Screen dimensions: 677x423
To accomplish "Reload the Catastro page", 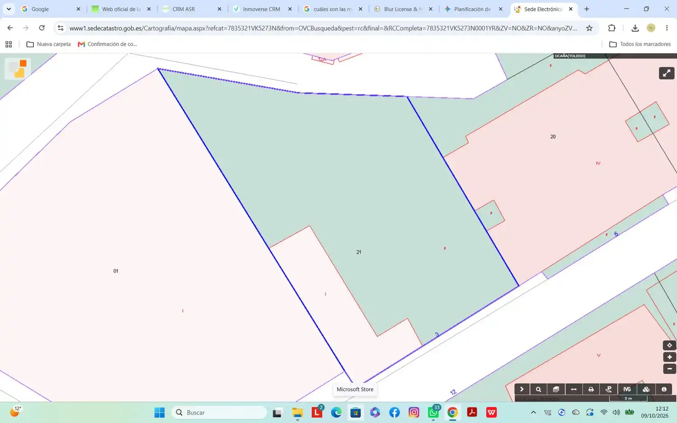I will pyautogui.click(x=42, y=28).
